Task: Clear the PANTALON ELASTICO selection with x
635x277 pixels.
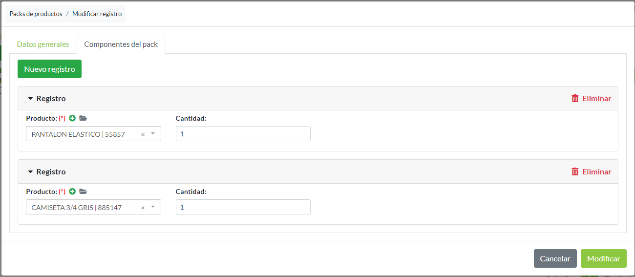Action: point(143,134)
